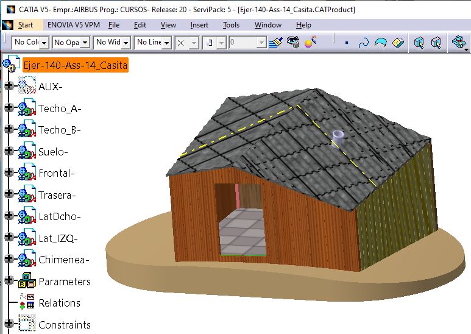Screen dimensions: 471x334
Task: Open the Insert menu
Action: (x=199, y=25)
